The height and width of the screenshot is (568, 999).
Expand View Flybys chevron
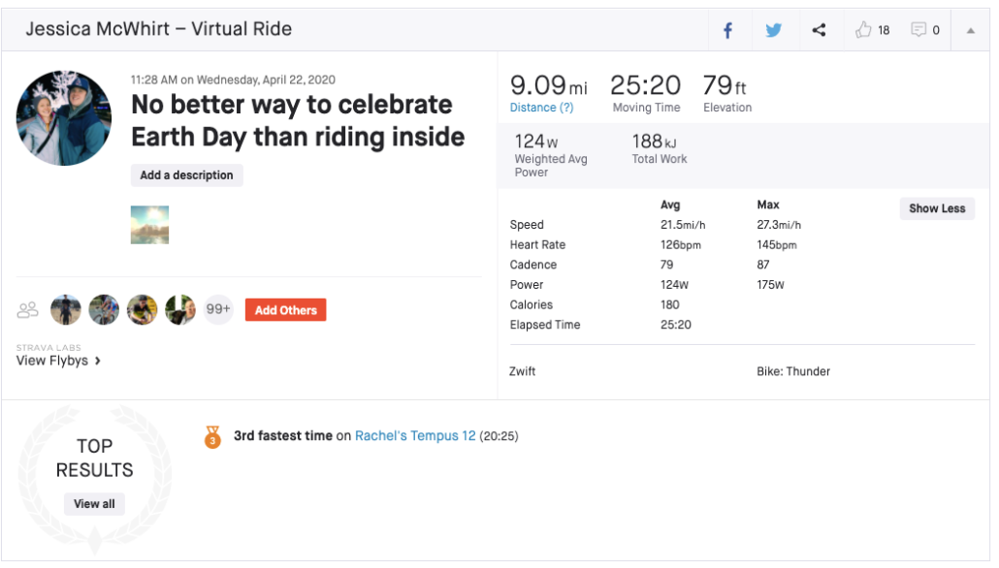pyautogui.click(x=98, y=362)
